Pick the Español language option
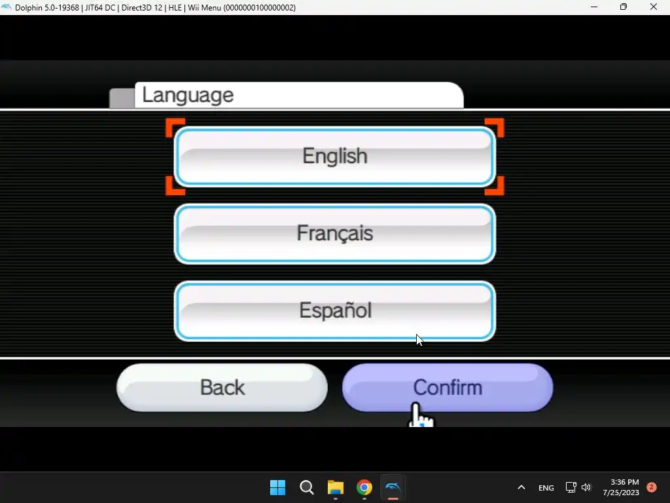 tap(334, 311)
